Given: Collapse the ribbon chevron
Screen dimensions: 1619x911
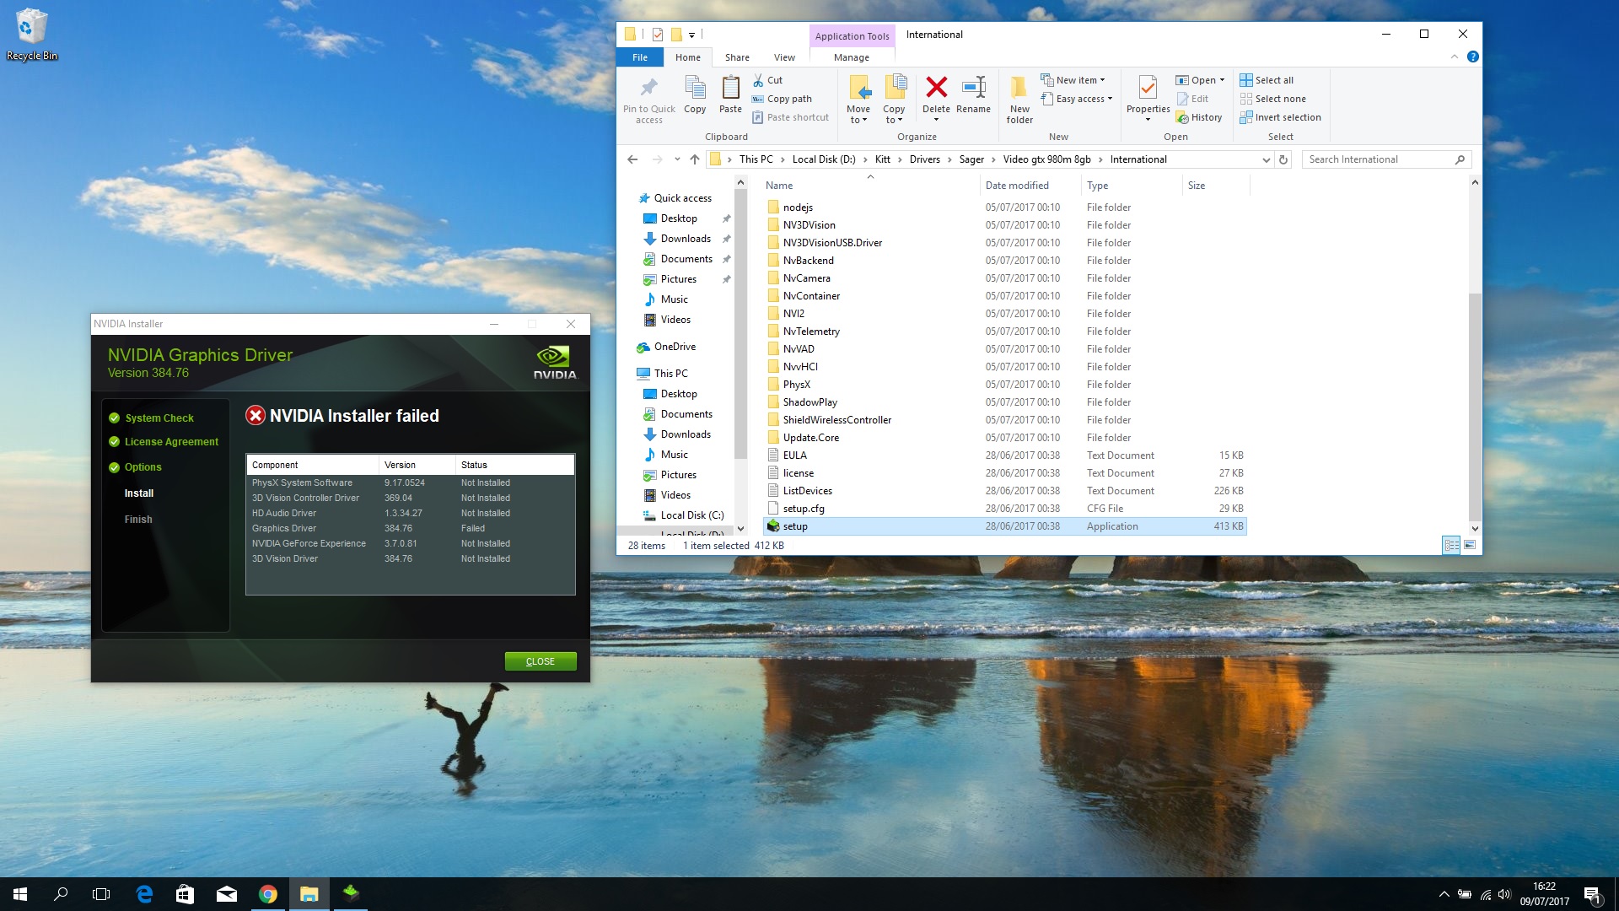Looking at the screenshot, I should coord(1454,57).
